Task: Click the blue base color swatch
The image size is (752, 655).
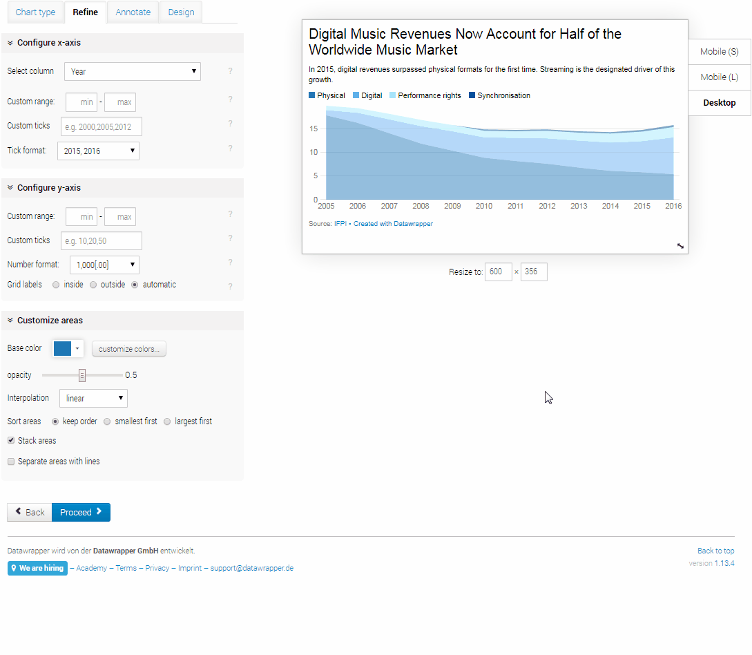Action: 62,349
